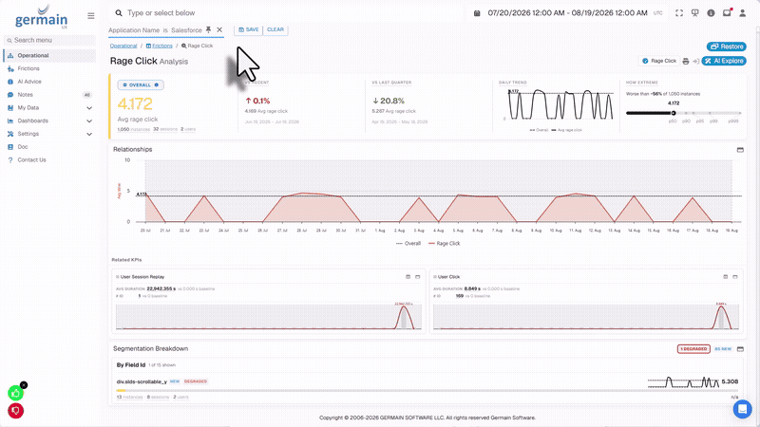Click the Type or select below search field
760x427 pixels.
[x=289, y=13]
